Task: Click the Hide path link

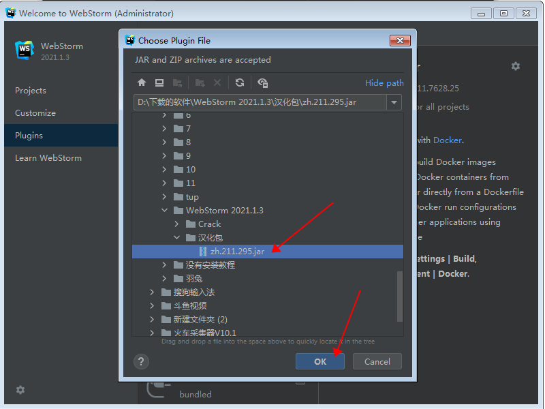Action: pyautogui.click(x=384, y=82)
